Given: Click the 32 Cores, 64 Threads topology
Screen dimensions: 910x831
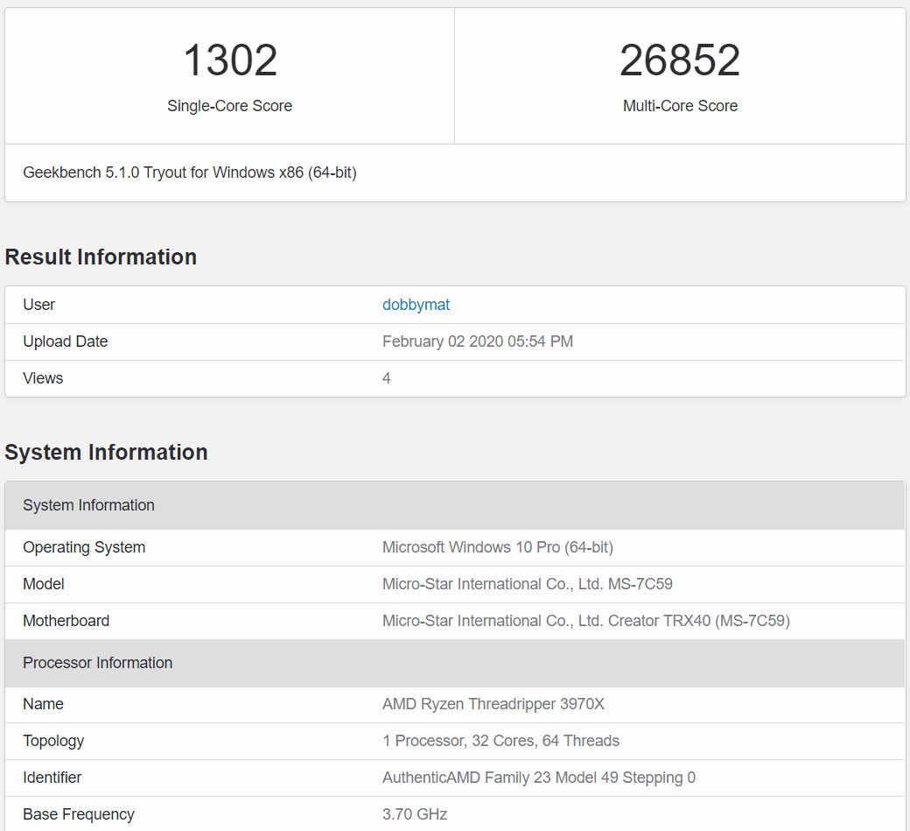Looking at the screenshot, I should click(x=500, y=741).
